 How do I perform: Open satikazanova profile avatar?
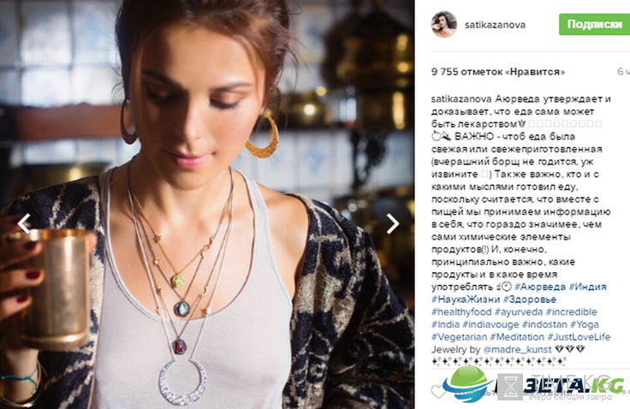click(x=444, y=25)
